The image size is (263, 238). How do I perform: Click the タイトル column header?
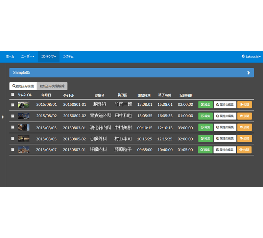68,95
